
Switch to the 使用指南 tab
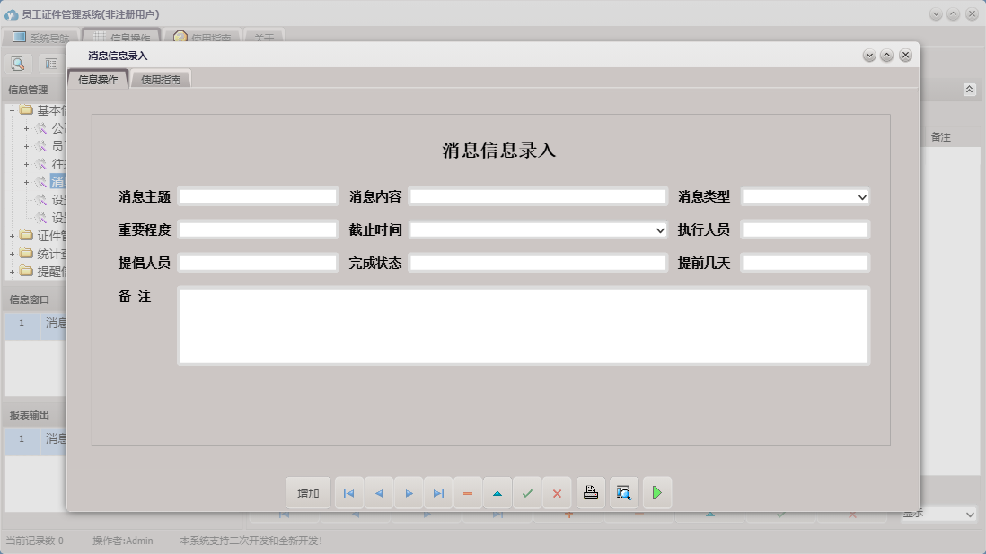[161, 78]
